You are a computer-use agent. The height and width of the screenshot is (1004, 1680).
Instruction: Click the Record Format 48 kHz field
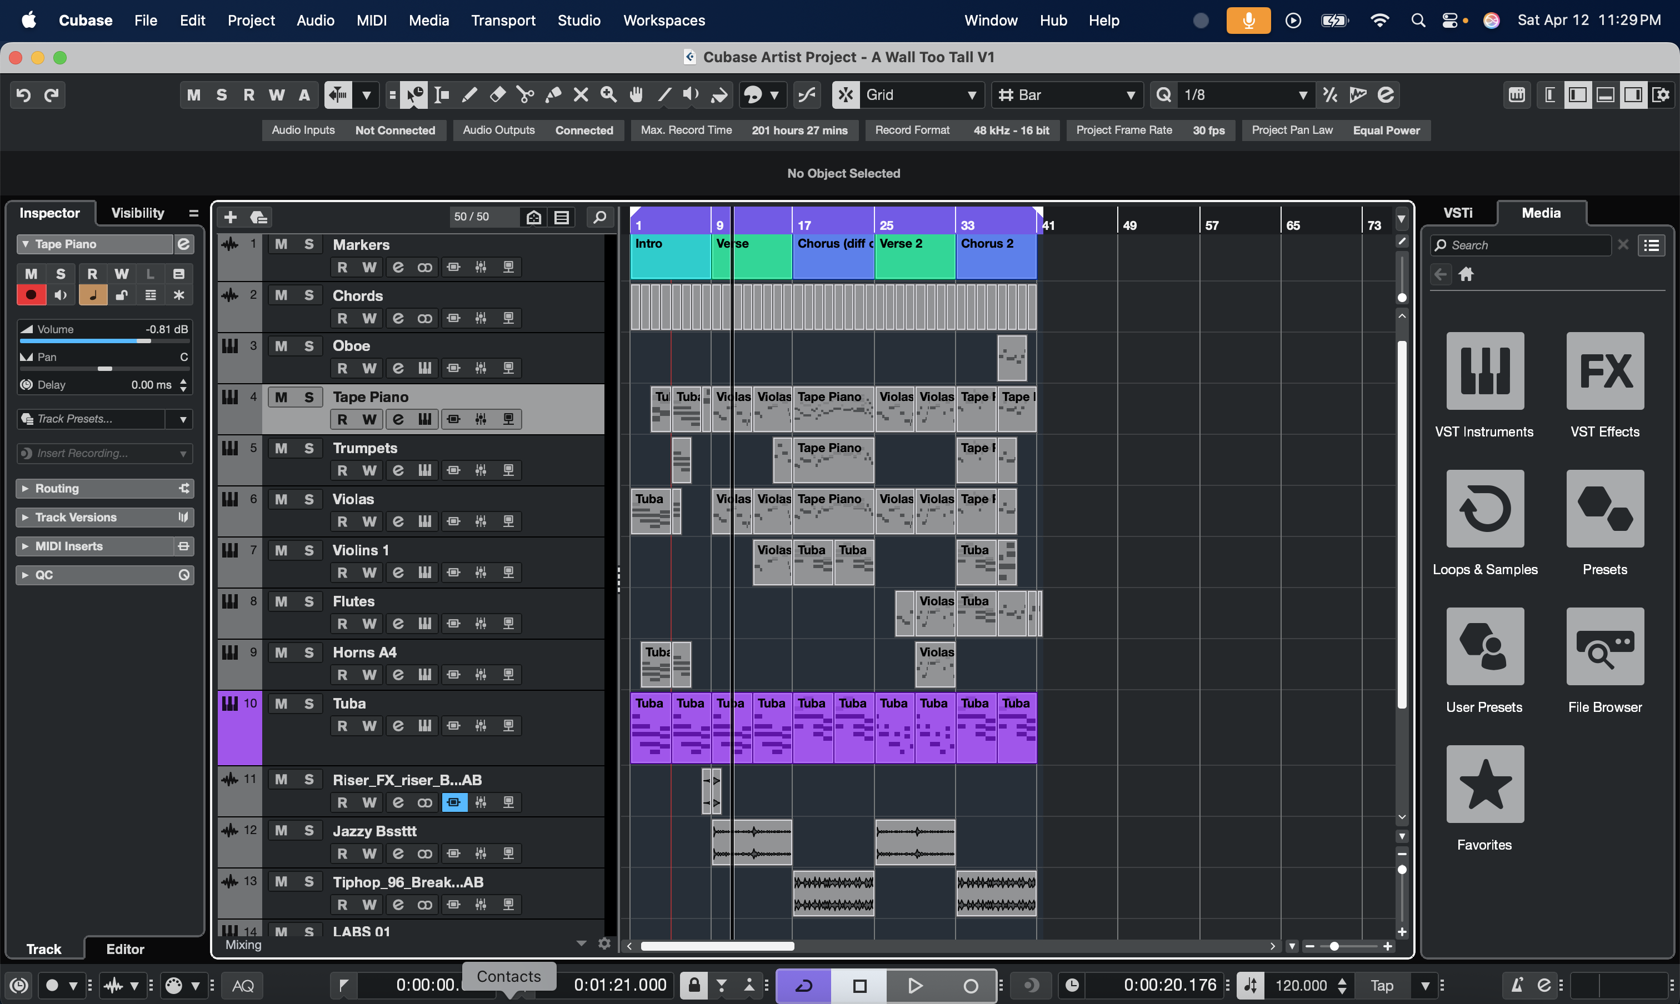pyautogui.click(x=962, y=130)
